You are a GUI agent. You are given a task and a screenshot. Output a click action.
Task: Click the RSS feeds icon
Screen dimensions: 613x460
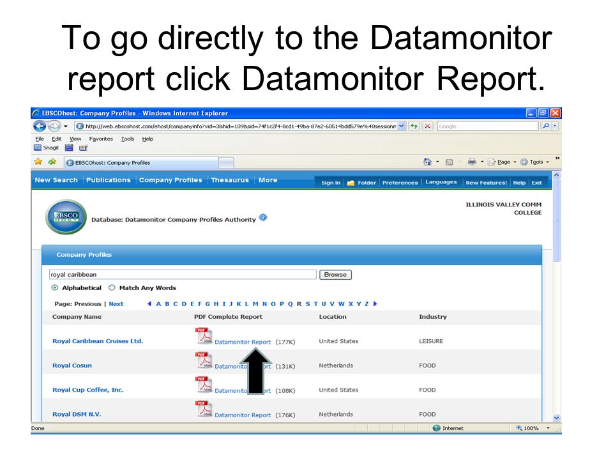pyautogui.click(x=449, y=162)
